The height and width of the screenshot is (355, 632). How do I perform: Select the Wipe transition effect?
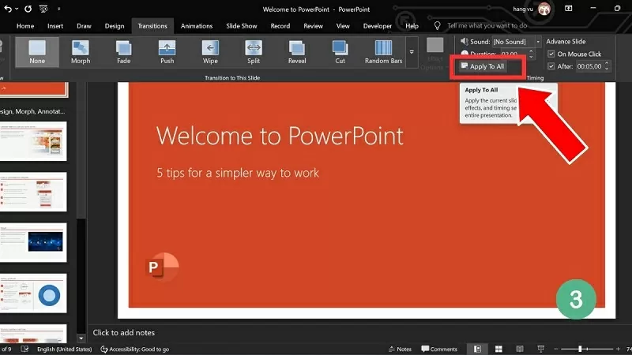point(210,53)
